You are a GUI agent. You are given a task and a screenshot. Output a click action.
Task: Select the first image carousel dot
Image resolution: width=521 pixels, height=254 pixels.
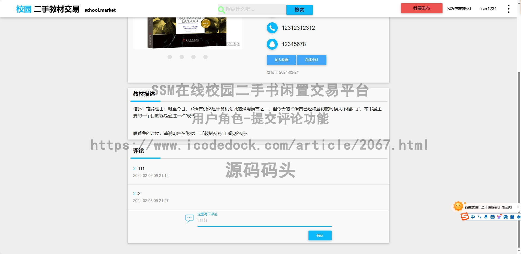point(170,57)
